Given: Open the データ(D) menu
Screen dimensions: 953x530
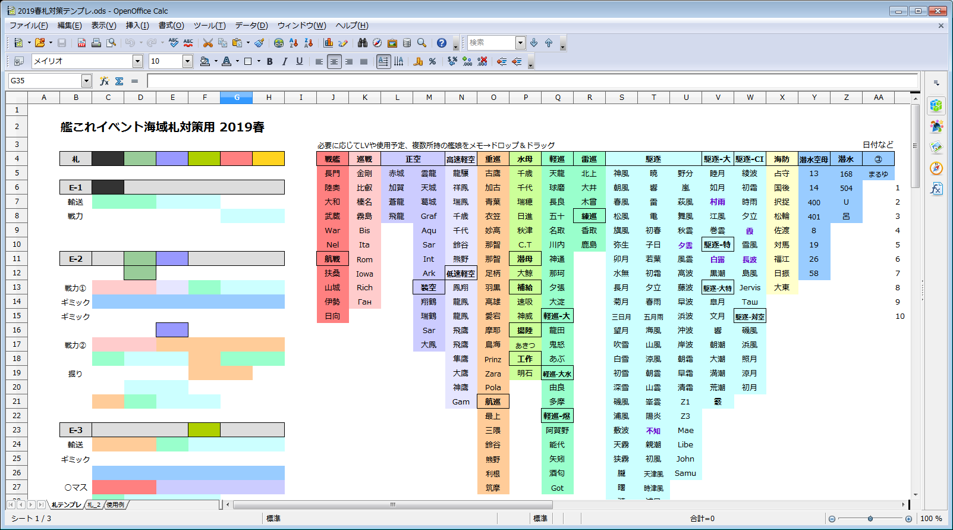Looking at the screenshot, I should tap(251, 26).
